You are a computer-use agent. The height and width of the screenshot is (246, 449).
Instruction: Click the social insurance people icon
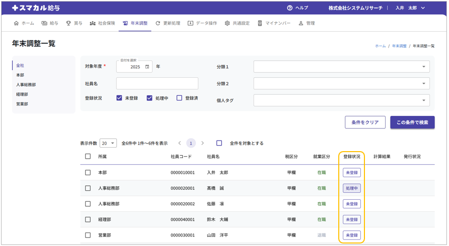tap(93, 23)
